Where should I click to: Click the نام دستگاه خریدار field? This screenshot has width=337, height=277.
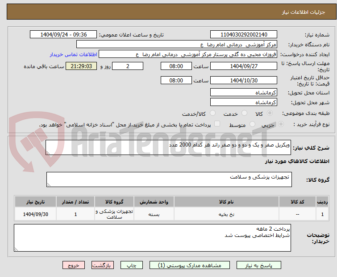(x=177, y=45)
